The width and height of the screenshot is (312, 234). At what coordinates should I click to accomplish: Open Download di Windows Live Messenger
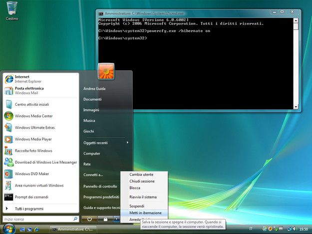point(41,162)
